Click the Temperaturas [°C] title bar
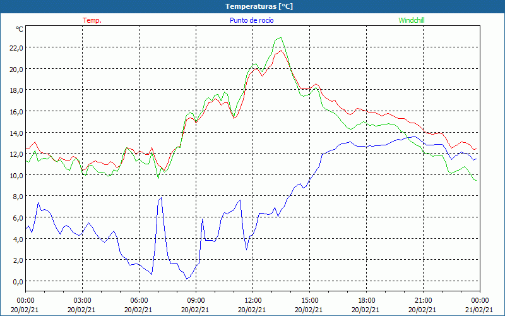The height and width of the screenshot is (316, 505). (x=252, y=6)
